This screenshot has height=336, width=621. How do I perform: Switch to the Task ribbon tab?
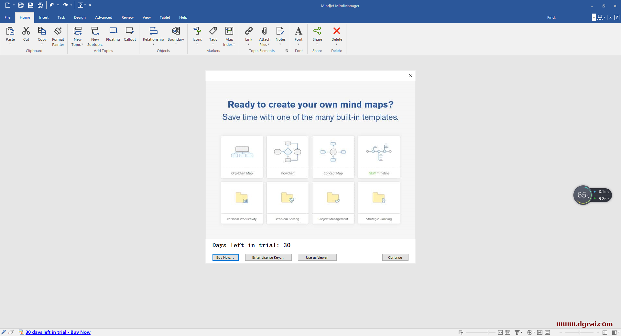click(61, 17)
